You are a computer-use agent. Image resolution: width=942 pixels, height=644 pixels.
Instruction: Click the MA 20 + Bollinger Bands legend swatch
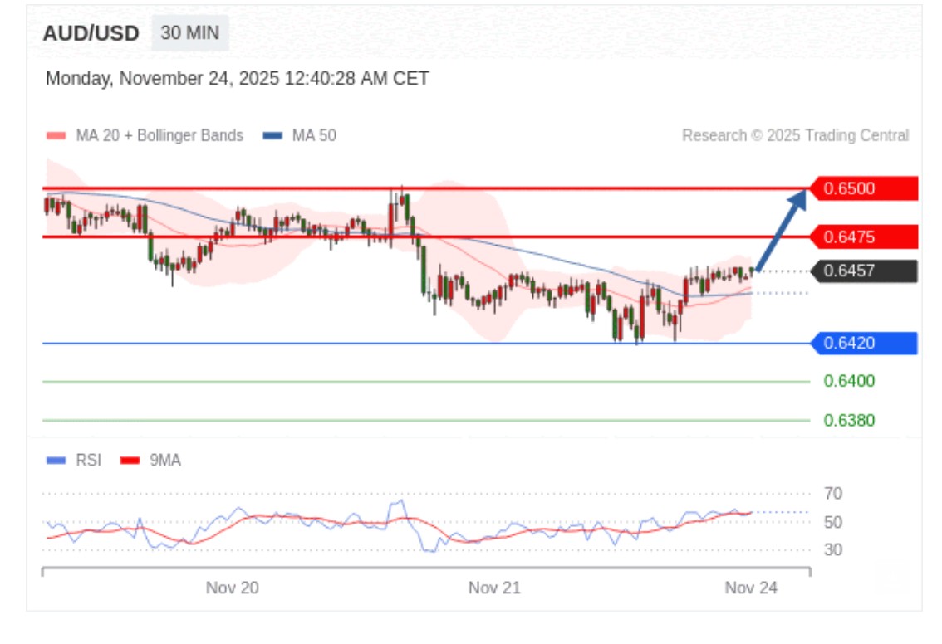[x=56, y=136]
